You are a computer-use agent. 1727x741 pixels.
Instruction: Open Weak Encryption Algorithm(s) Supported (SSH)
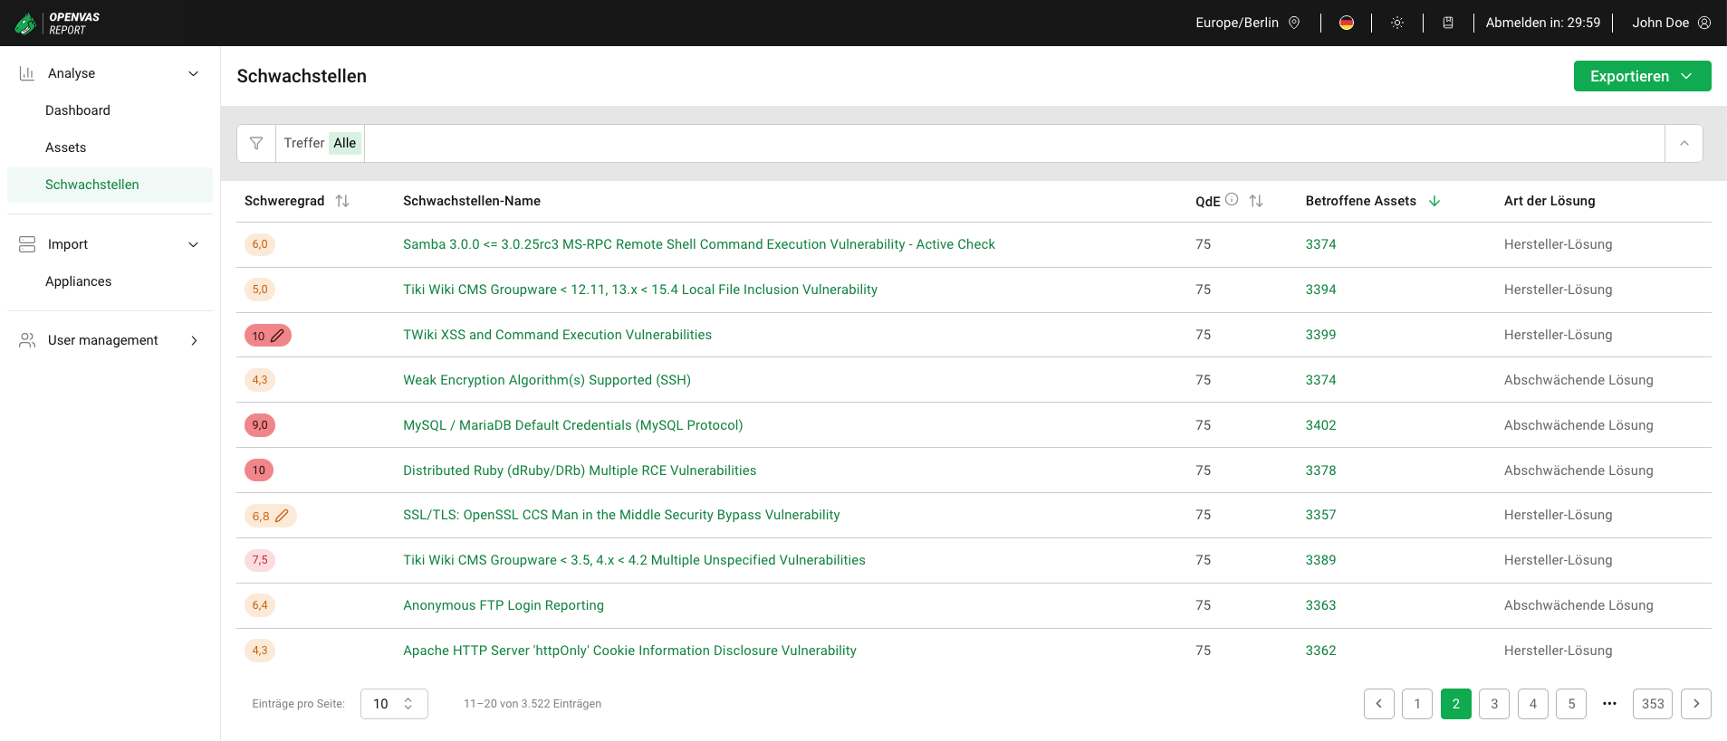(x=547, y=380)
